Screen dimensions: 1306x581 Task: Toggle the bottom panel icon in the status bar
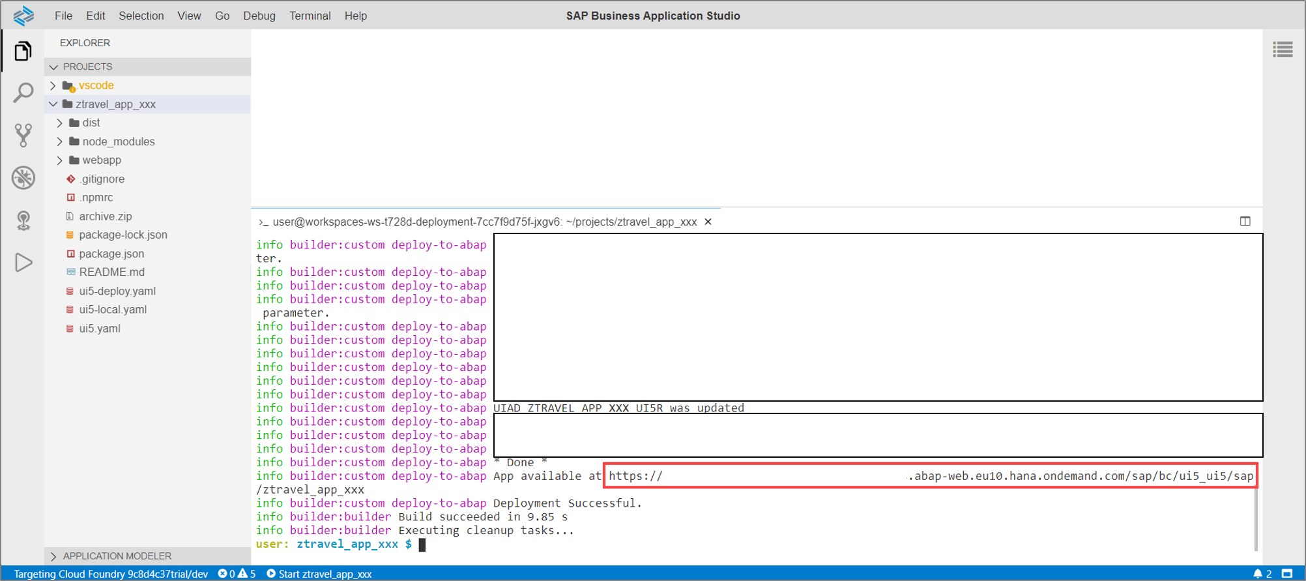click(x=1286, y=574)
